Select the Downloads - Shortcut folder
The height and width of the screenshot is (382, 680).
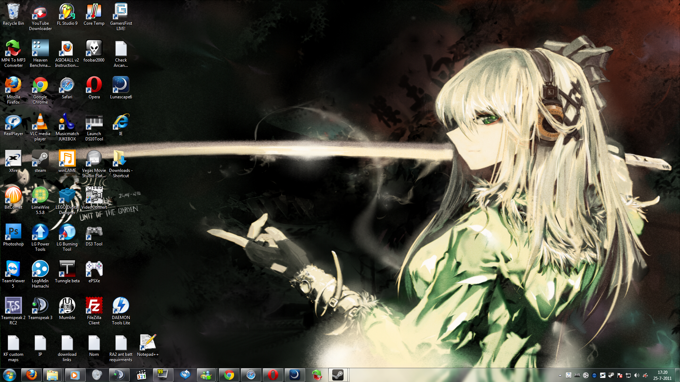(x=121, y=164)
